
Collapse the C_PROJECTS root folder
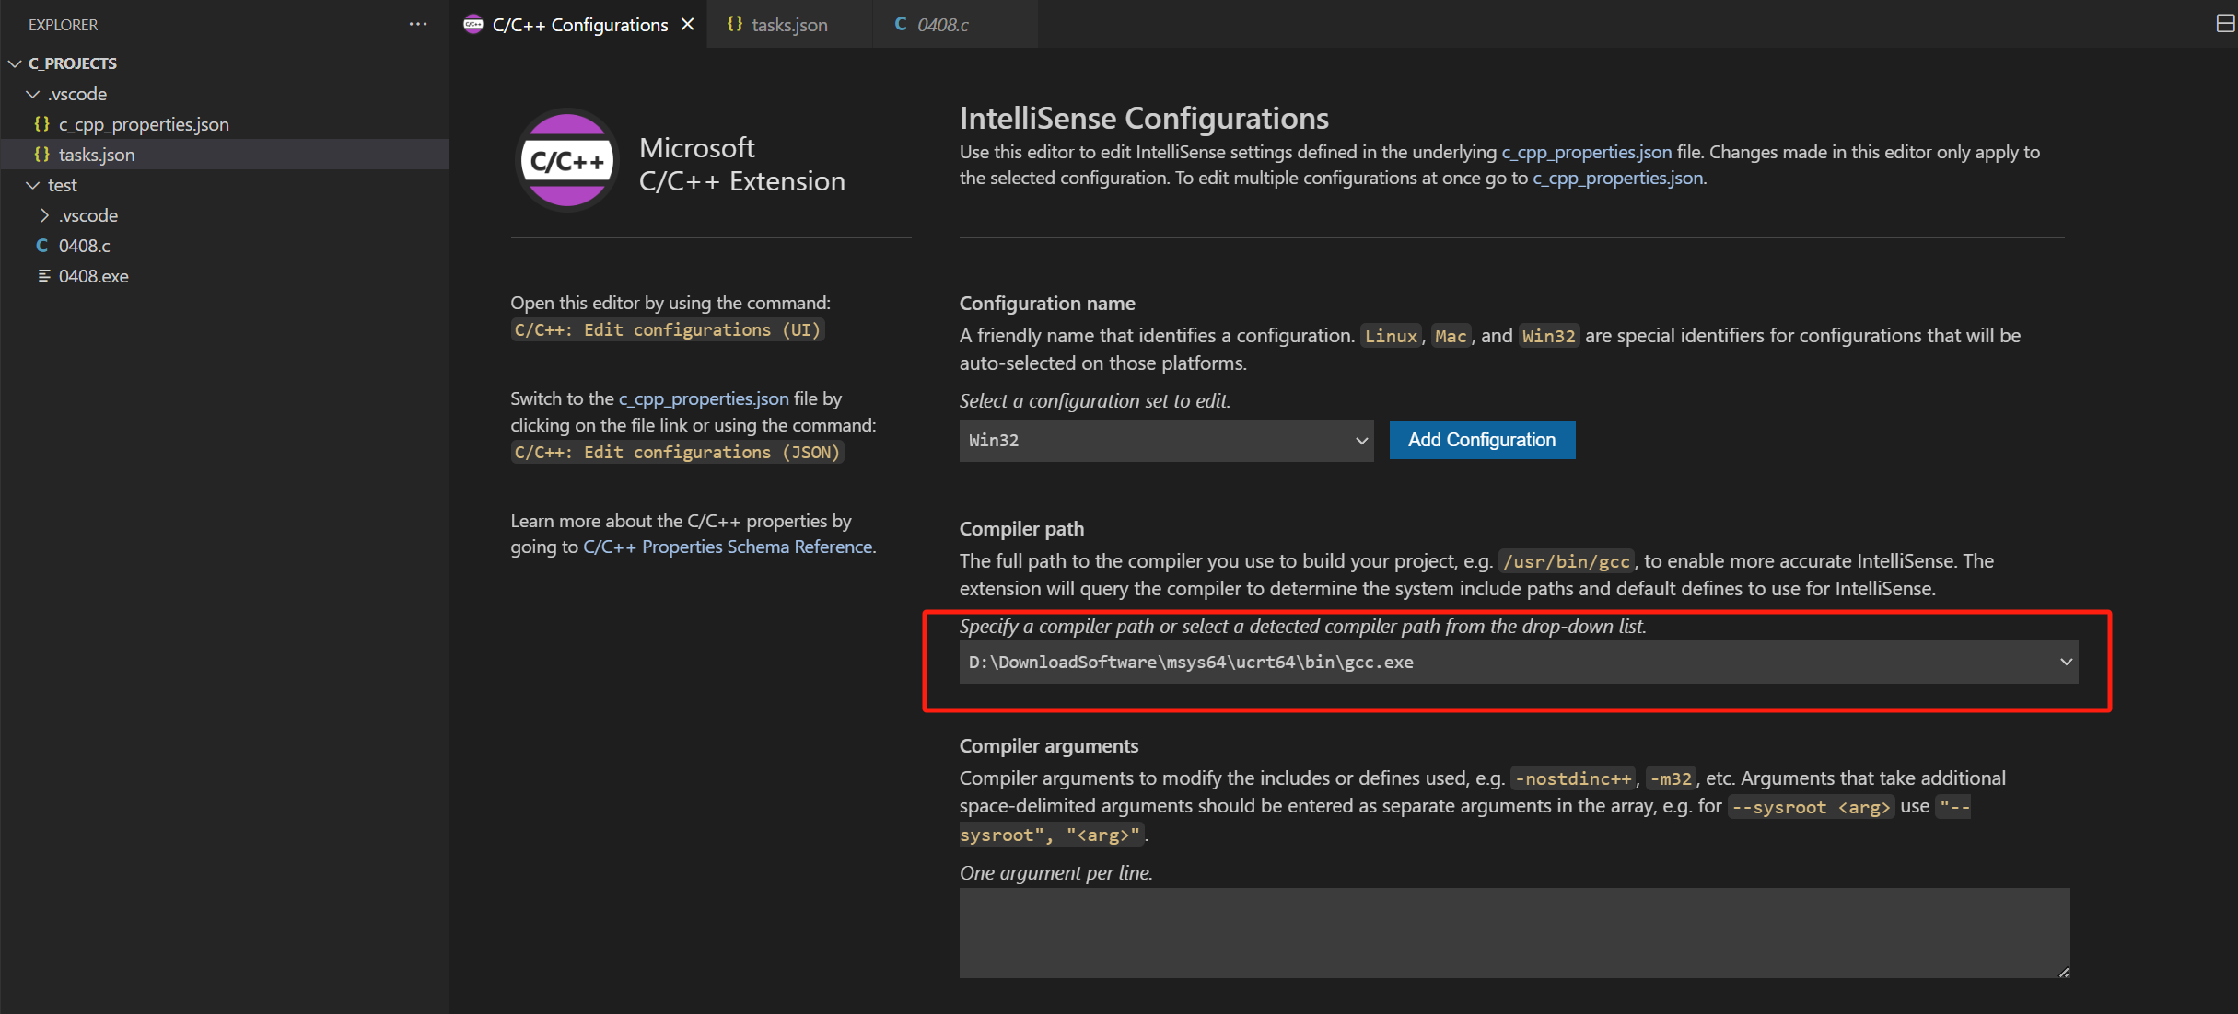(14, 63)
